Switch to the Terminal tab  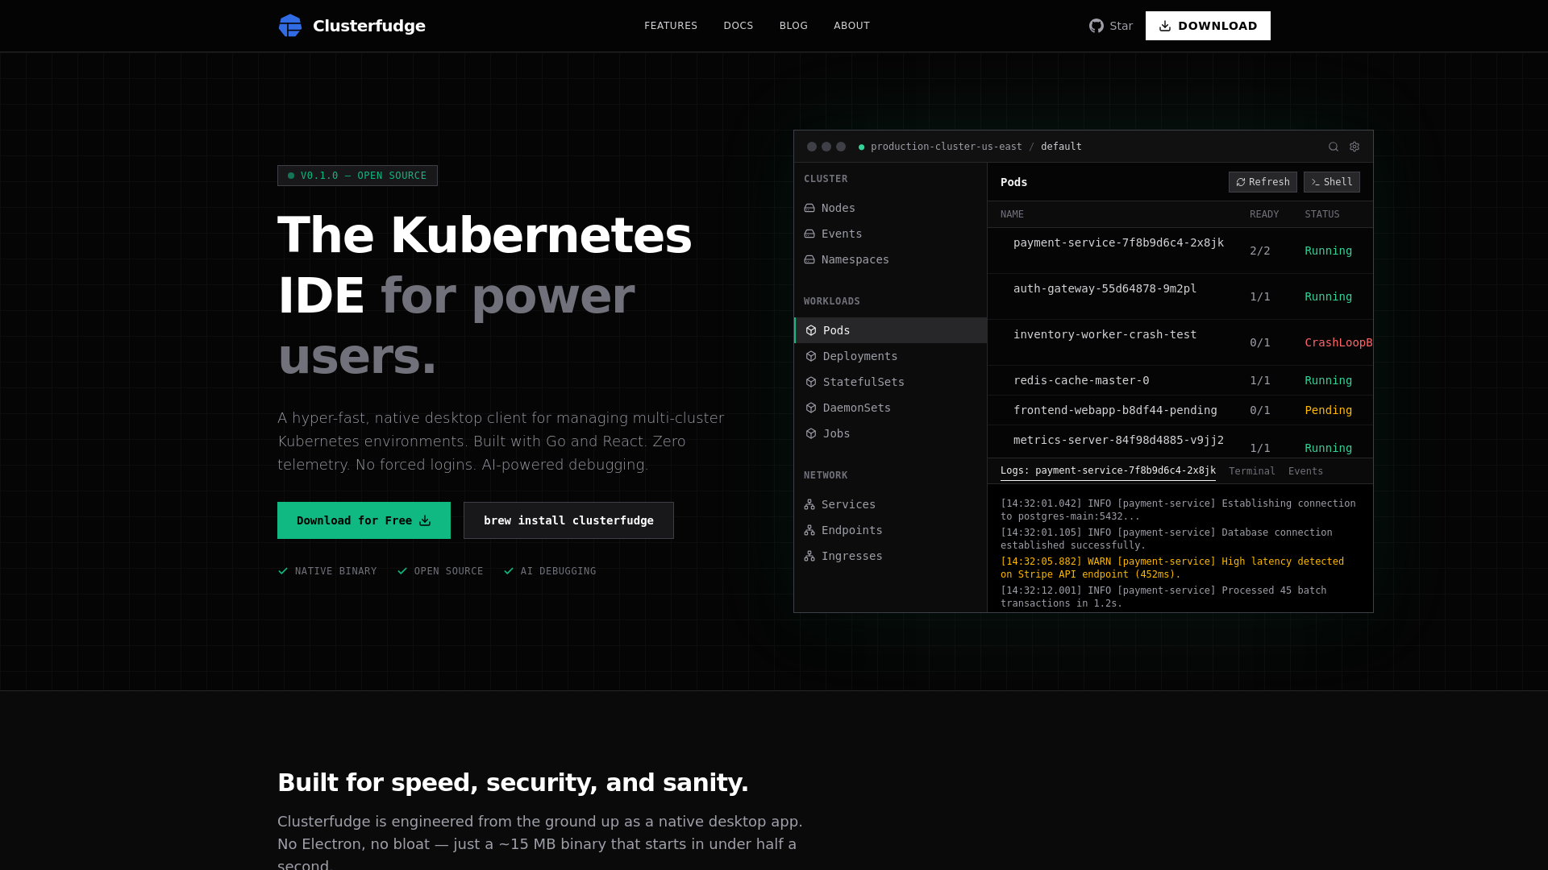tap(1252, 471)
